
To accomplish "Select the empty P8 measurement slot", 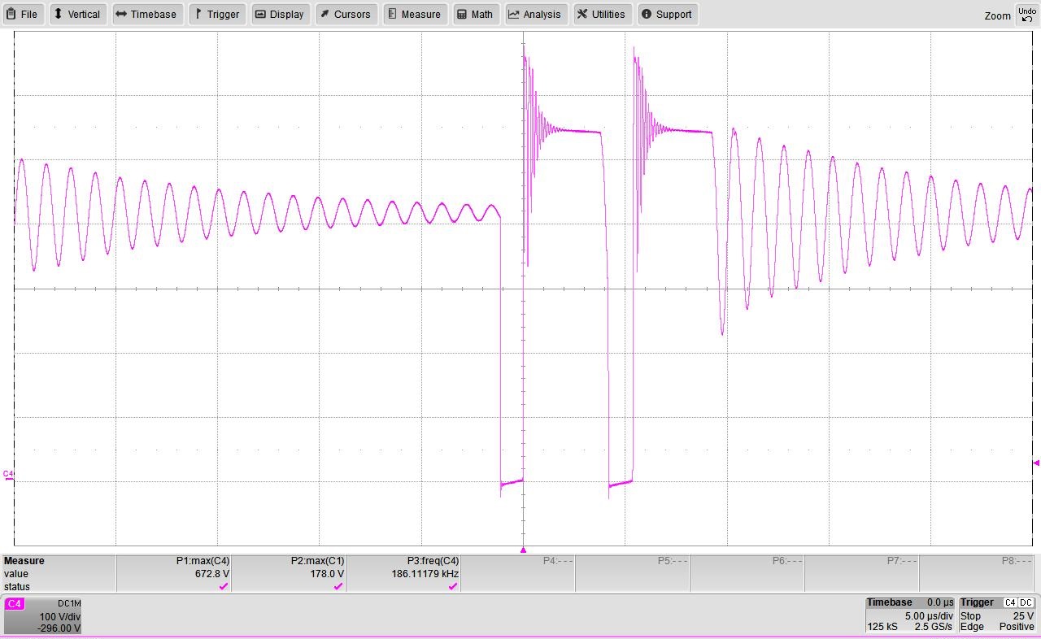I will 978,573.
